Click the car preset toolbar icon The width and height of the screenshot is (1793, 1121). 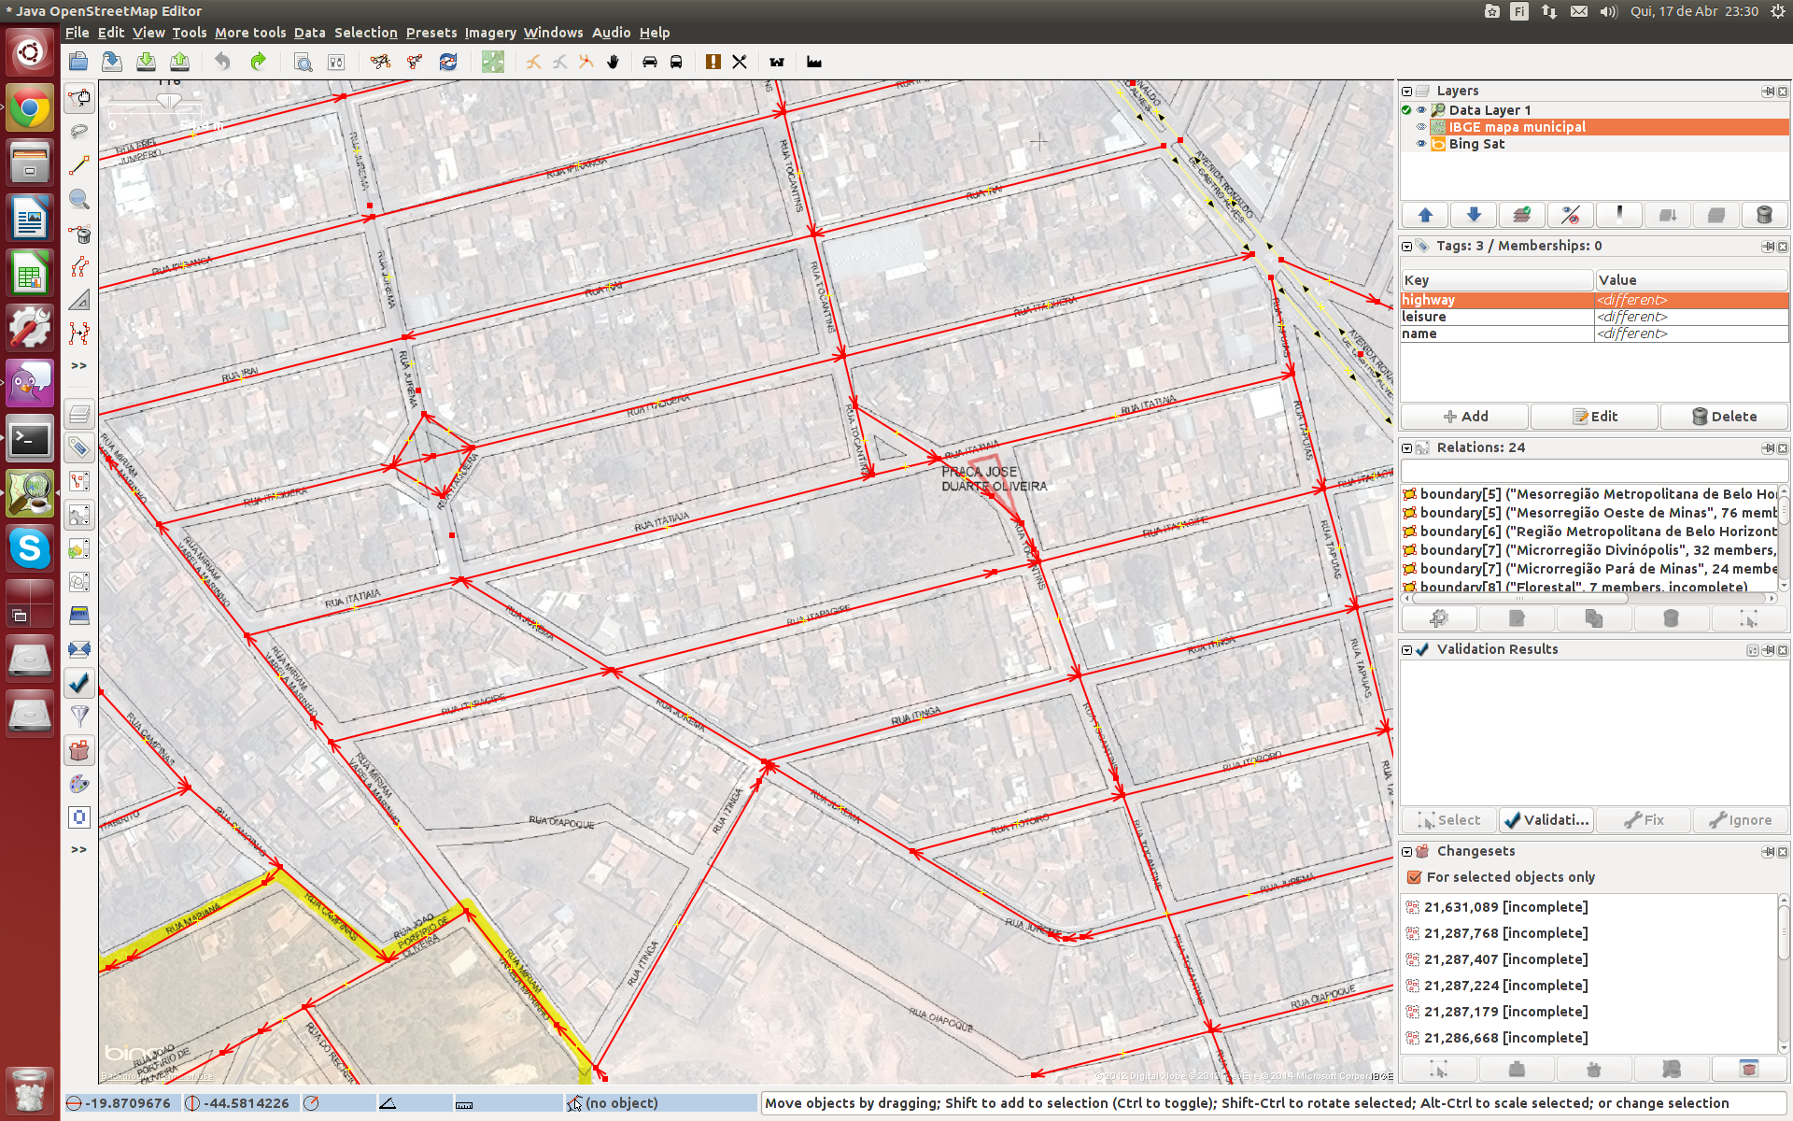tap(650, 62)
